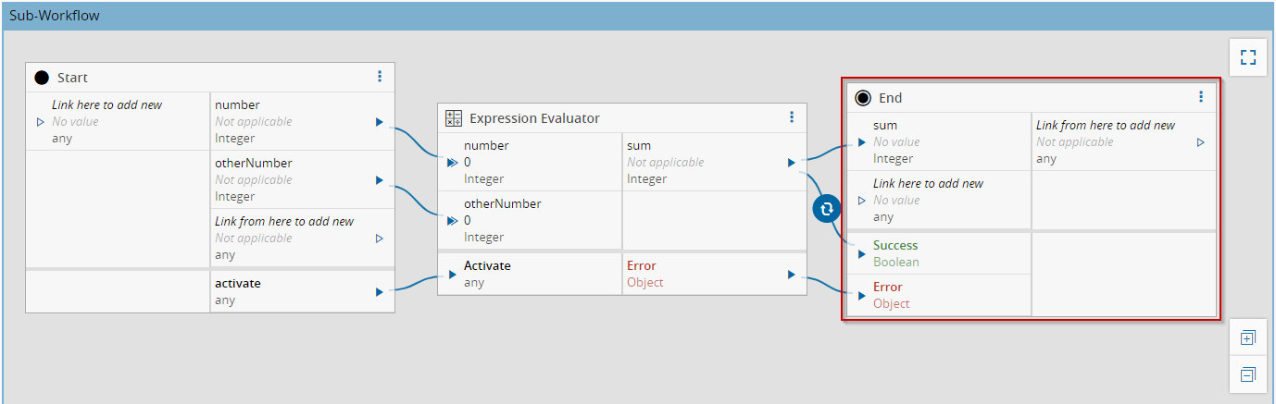The width and height of the screenshot is (1276, 404).
Task: Click the Start node's number output arrow
Action: (x=380, y=122)
